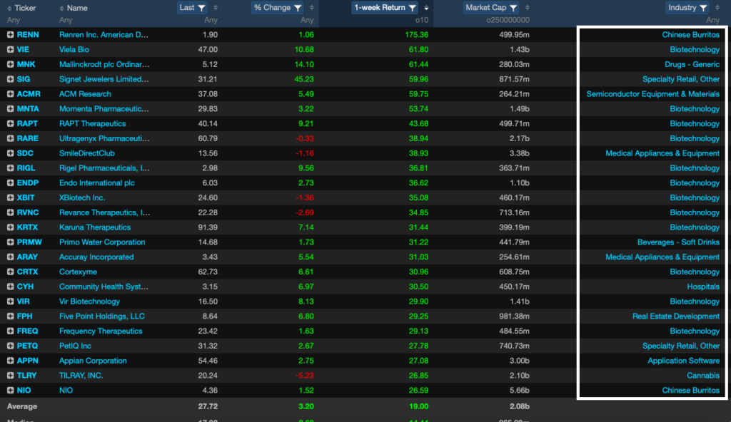Viewport: 731px width, 422px height.
Task: Click the sort arrows next to Industry
Action: (x=717, y=8)
